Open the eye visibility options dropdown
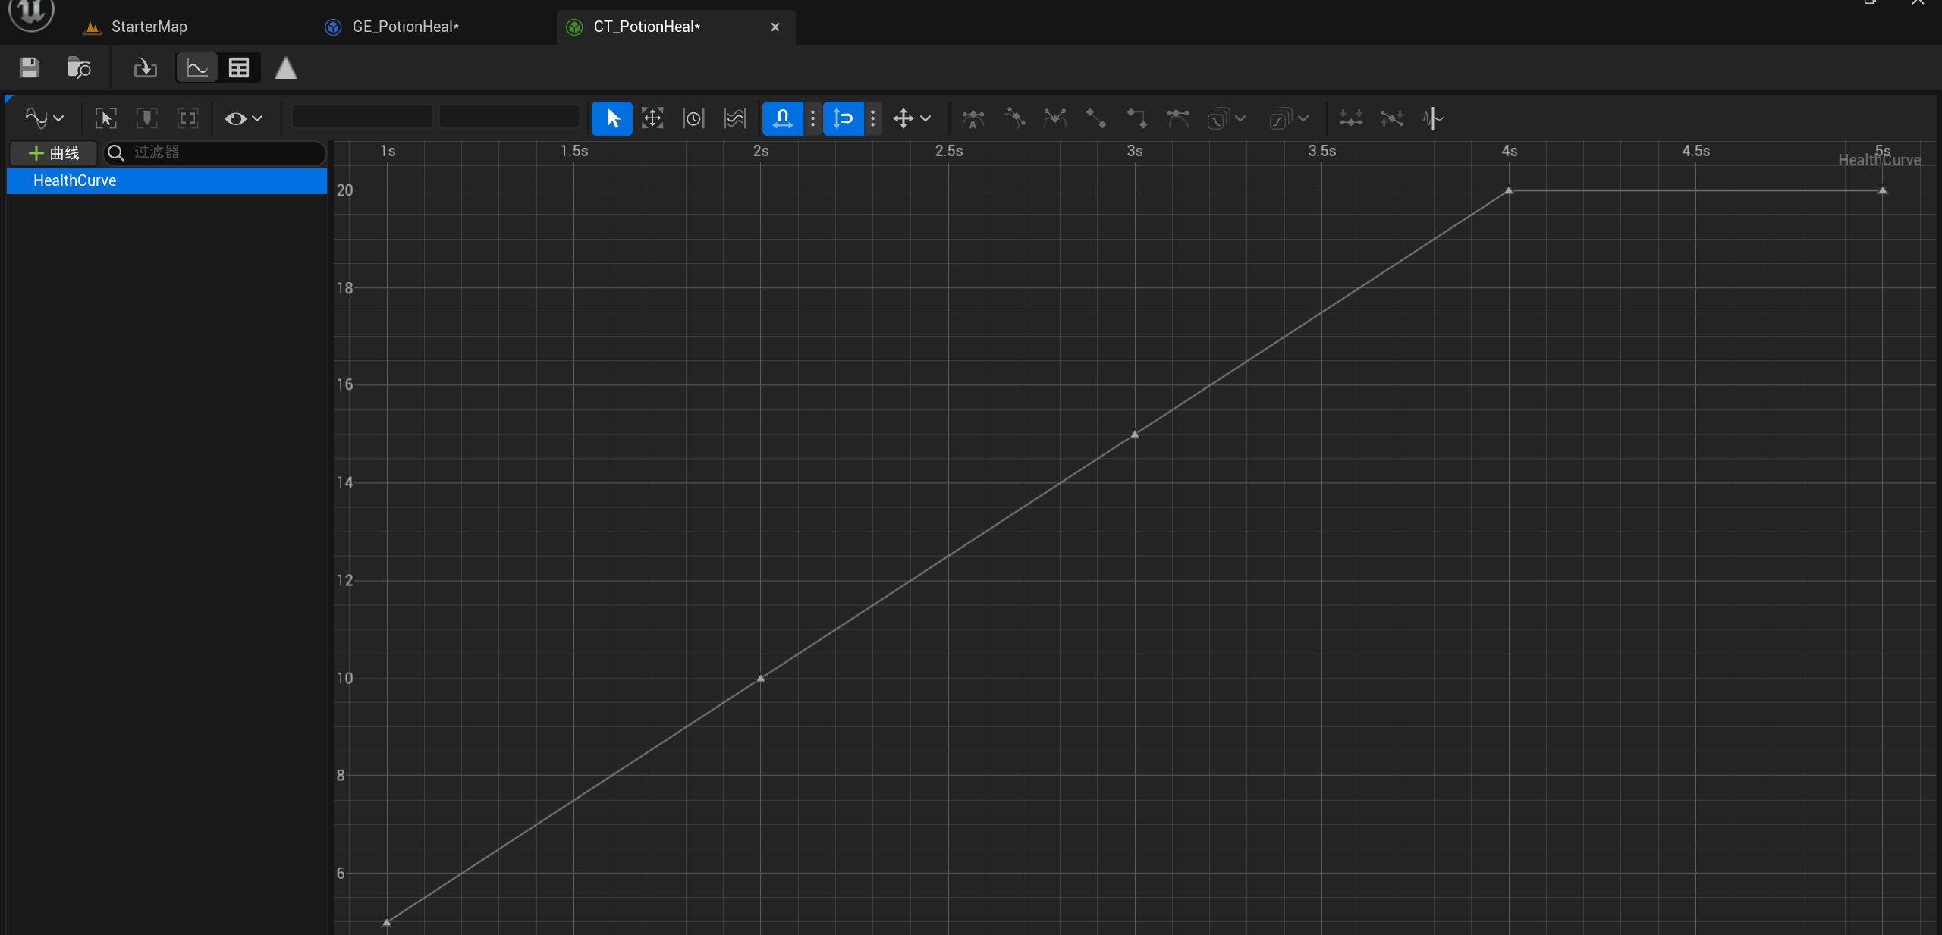The width and height of the screenshot is (1942, 935). (x=244, y=118)
